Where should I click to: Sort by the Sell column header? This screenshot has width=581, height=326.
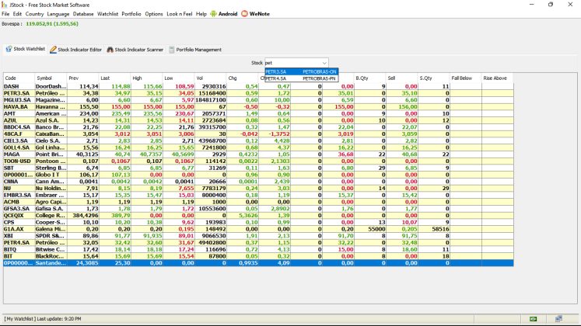click(x=401, y=78)
